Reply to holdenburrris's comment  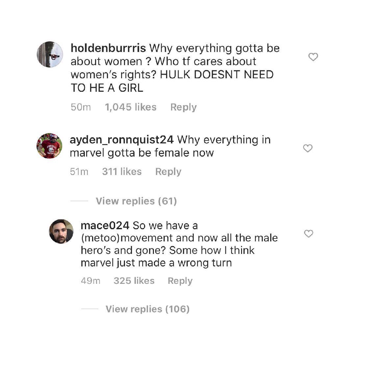tap(183, 107)
